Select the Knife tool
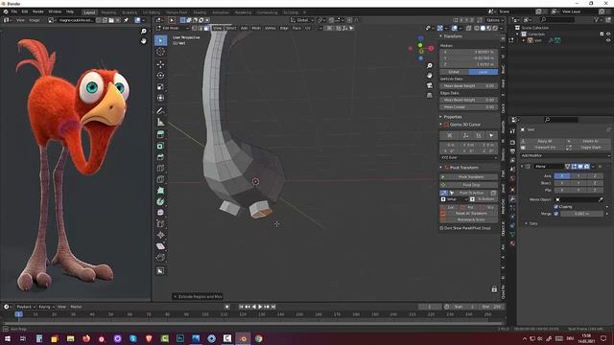This screenshot has width=614, height=345. (x=160, y=179)
